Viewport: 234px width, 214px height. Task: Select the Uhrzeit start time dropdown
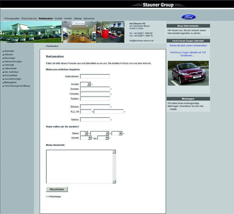coord(86,138)
